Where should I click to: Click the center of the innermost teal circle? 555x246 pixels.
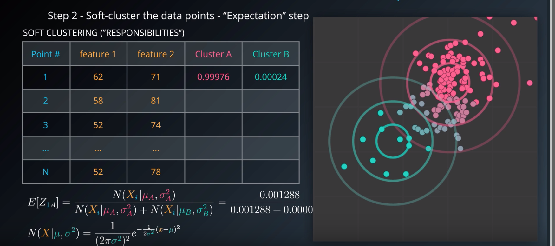[x=393, y=141]
